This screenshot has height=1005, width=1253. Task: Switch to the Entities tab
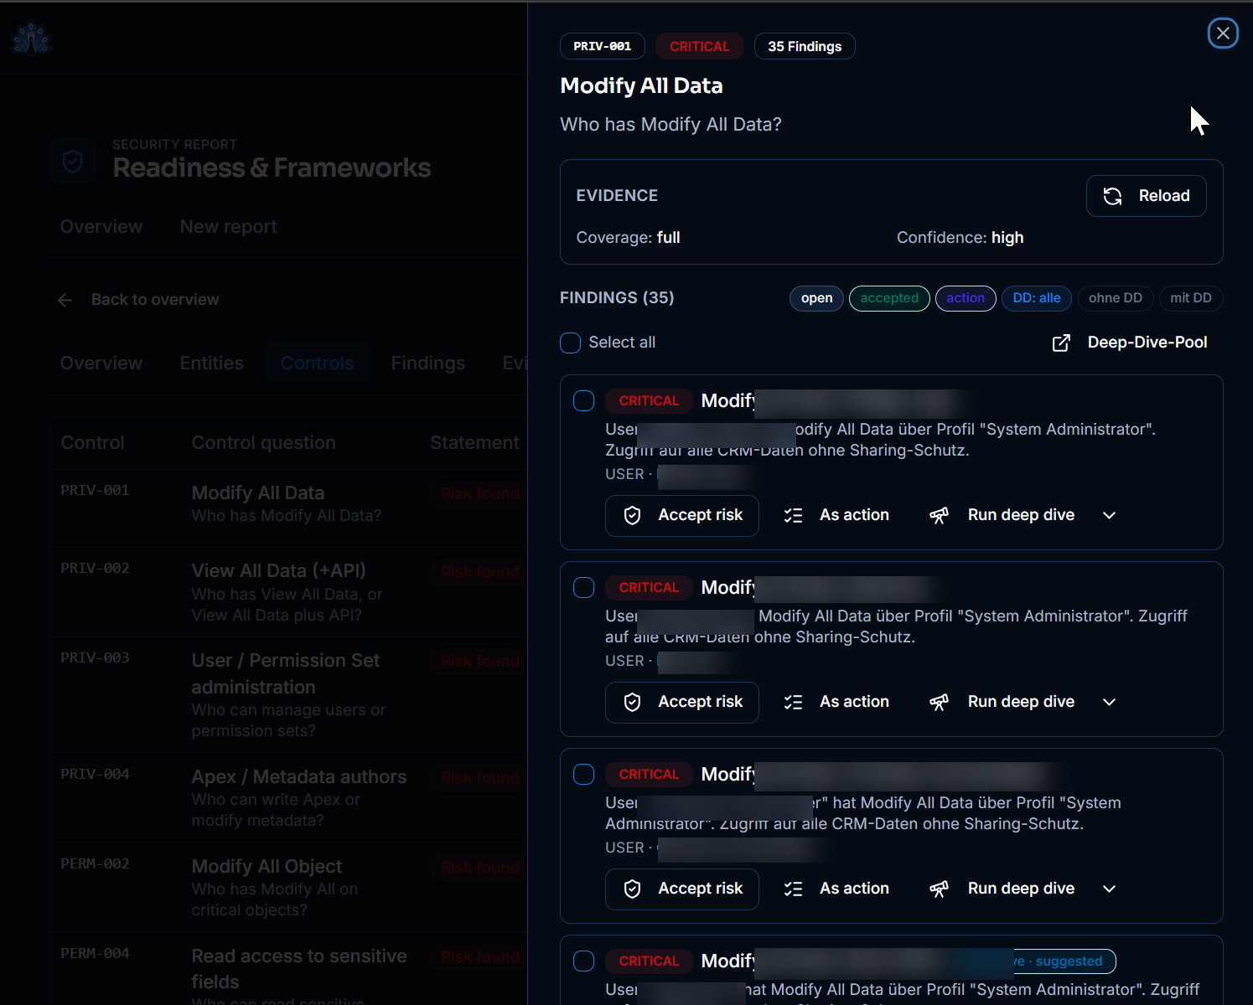(x=211, y=363)
